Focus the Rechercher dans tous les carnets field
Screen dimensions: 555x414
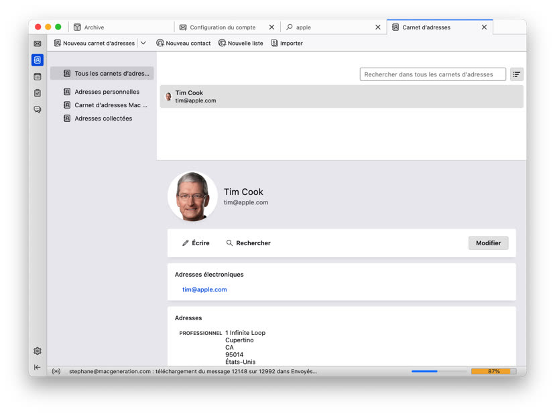click(x=432, y=74)
